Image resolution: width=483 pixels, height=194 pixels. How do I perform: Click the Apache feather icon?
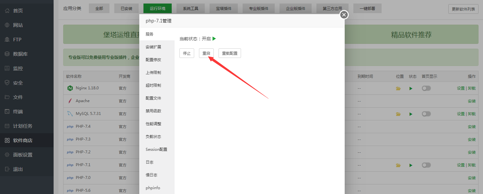tap(70, 101)
